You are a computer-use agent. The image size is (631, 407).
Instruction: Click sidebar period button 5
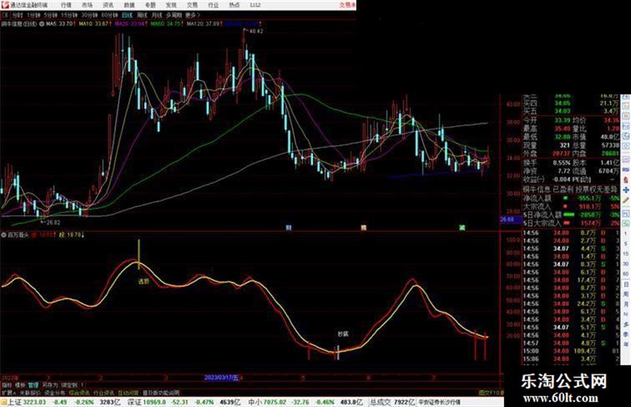[x=626, y=244]
